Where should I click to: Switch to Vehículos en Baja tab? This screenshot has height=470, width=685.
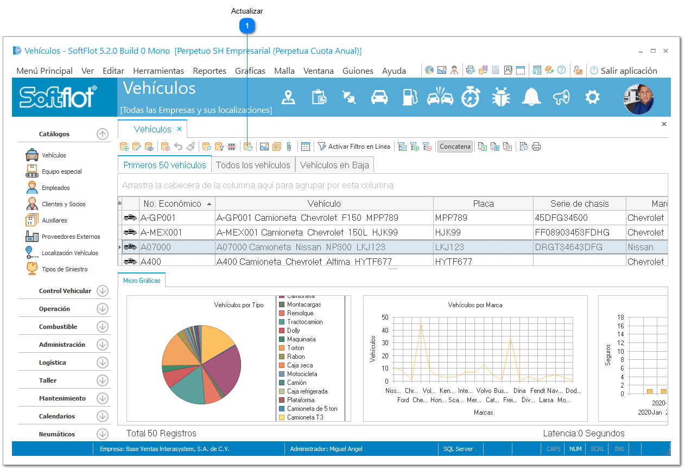[334, 165]
